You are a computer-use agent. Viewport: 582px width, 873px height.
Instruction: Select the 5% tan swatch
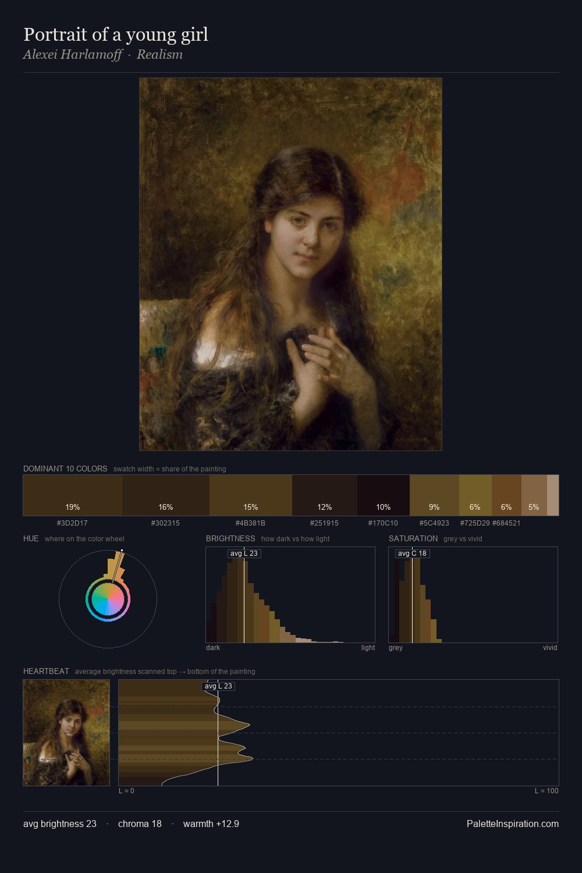534,495
